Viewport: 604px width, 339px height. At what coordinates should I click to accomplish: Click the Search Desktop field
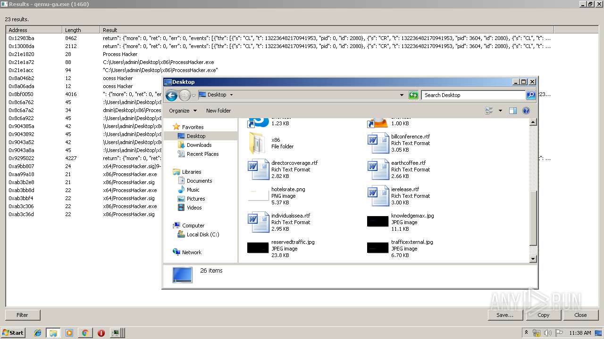(x=474, y=95)
